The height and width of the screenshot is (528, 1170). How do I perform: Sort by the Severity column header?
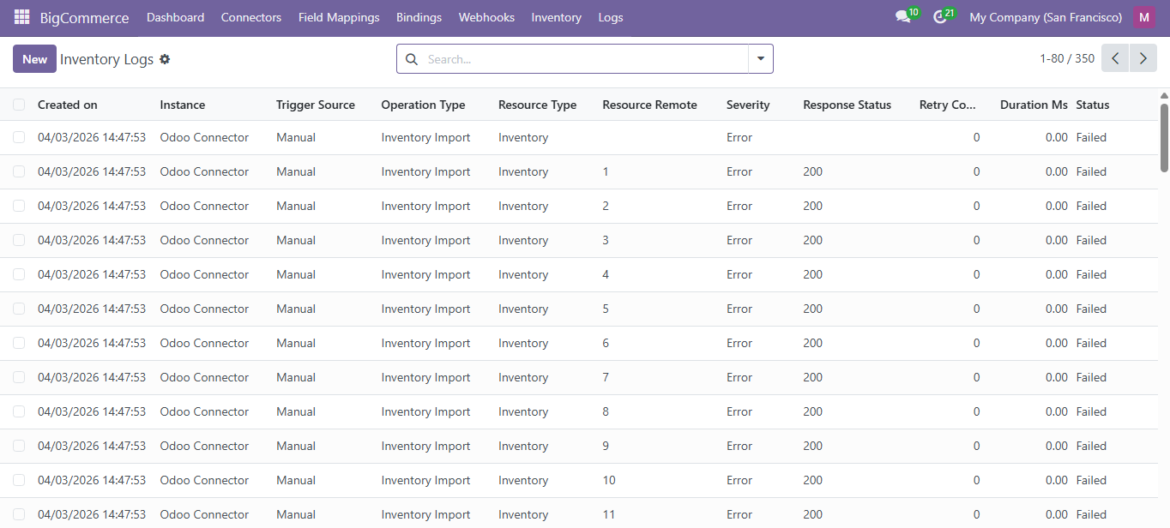pyautogui.click(x=746, y=104)
